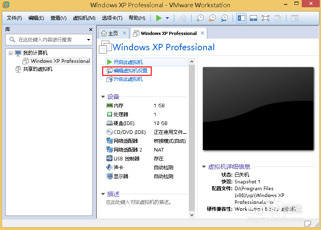Viewport: 321px width, 230px height.
Task: Click the CD/DVD (IDE) disc icon
Action: point(110,132)
